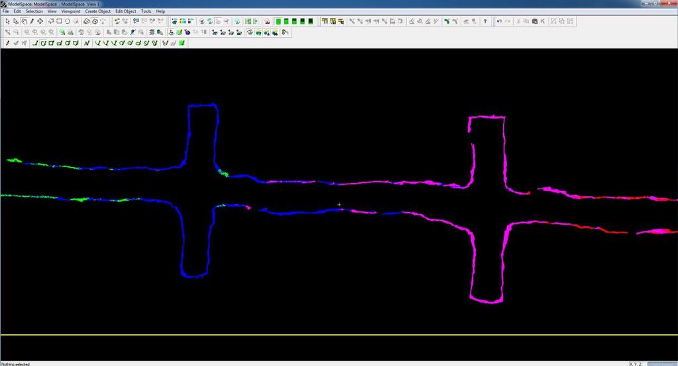Select the Multi-pick arrow tool
Screen dimensions: 678x366
click(16, 21)
